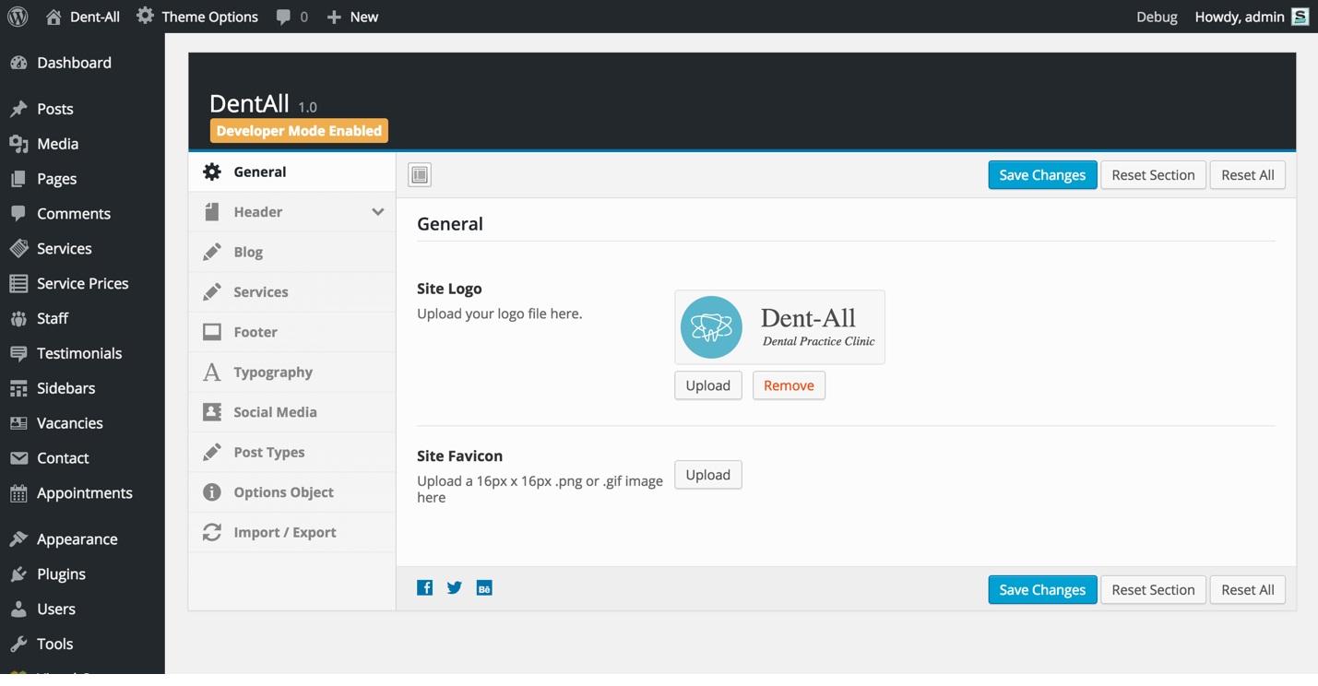This screenshot has width=1318, height=686.
Task: Open the Typography options tab
Action: point(292,373)
